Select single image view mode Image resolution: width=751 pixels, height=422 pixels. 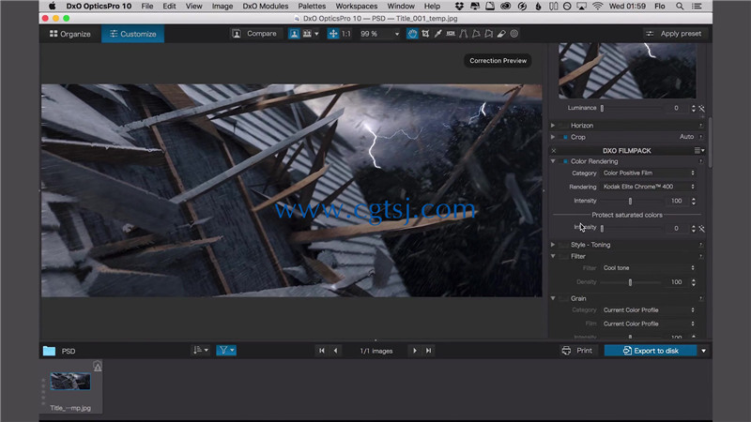(x=294, y=34)
